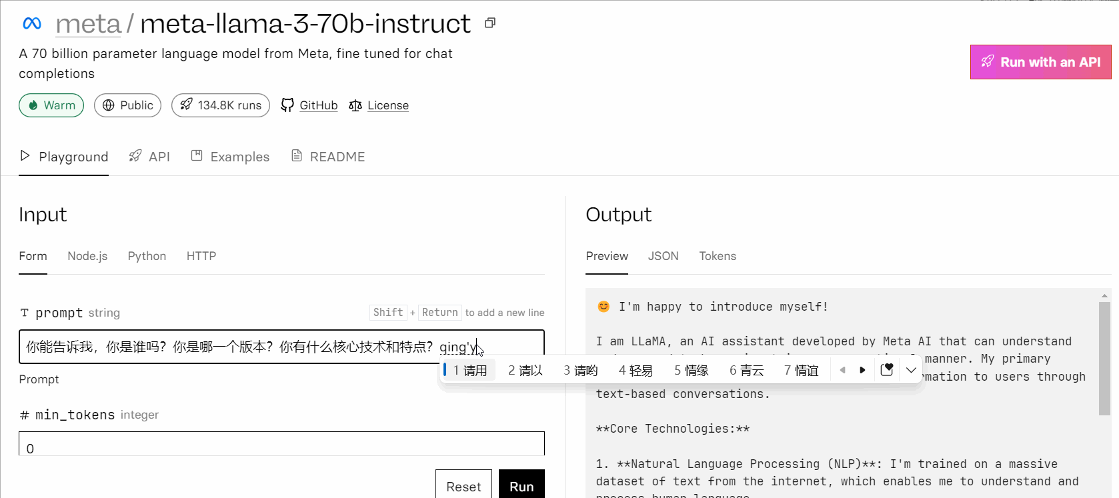Click the min_tokens integer field
The image size is (1119, 498).
tap(281, 444)
